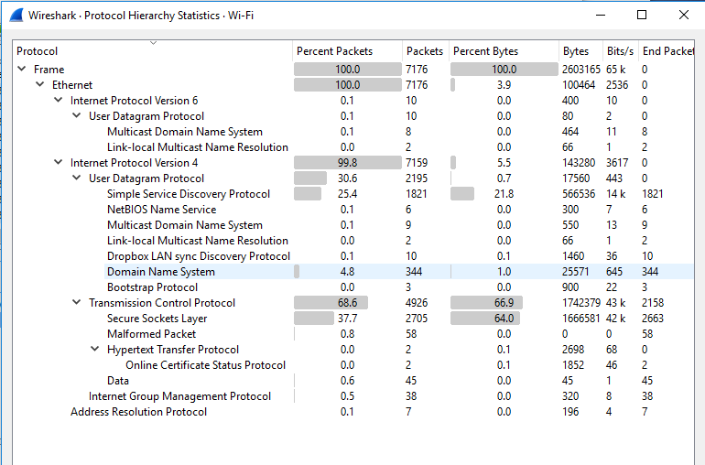The height and width of the screenshot is (465, 705).
Task: Select the Malformed Packet row
Action: pyautogui.click(x=353, y=334)
